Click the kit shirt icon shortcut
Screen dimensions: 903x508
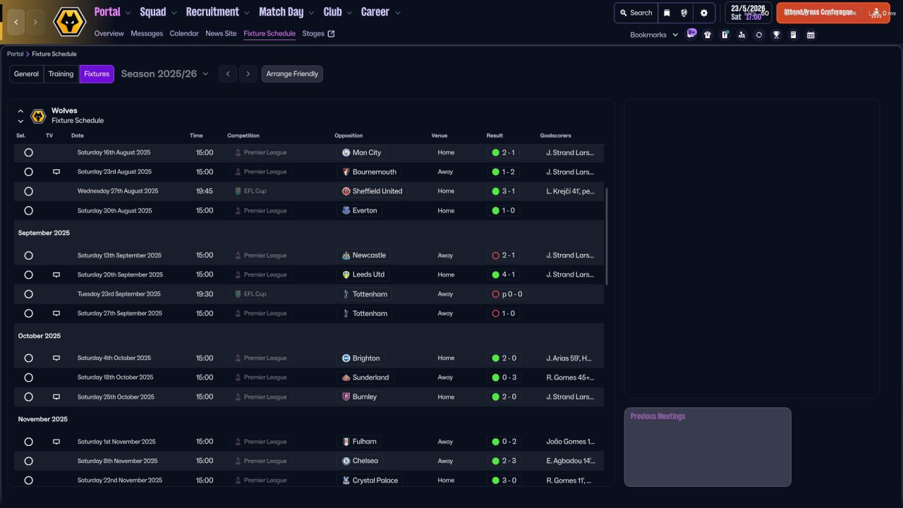coord(708,35)
